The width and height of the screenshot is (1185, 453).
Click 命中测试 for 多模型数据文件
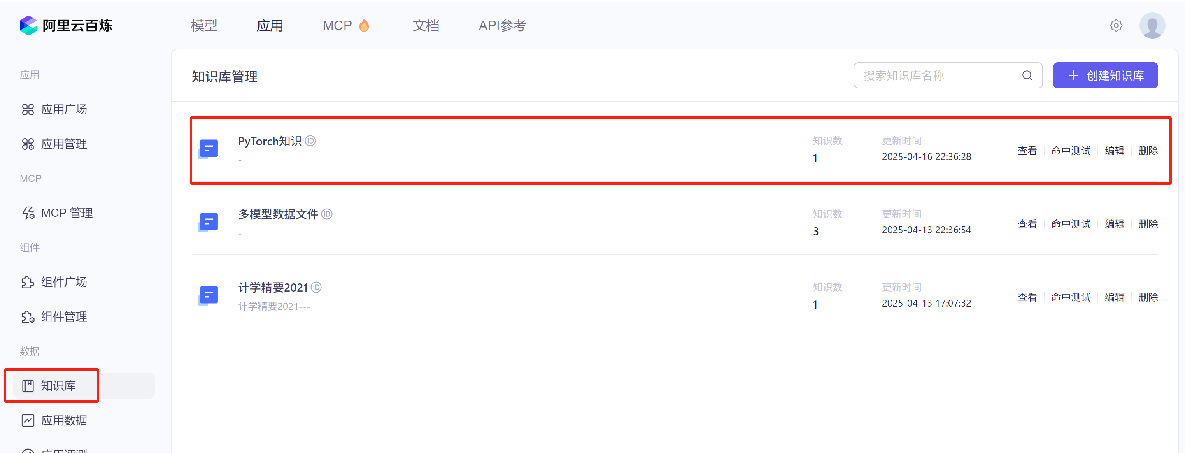click(1071, 224)
